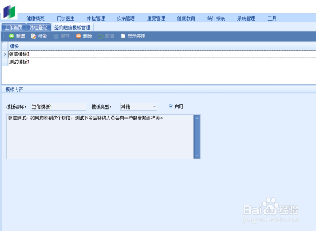Screen dimensions: 317x231
Task: Click the row selector cell beside 测试模板1
Action: pos(5,62)
